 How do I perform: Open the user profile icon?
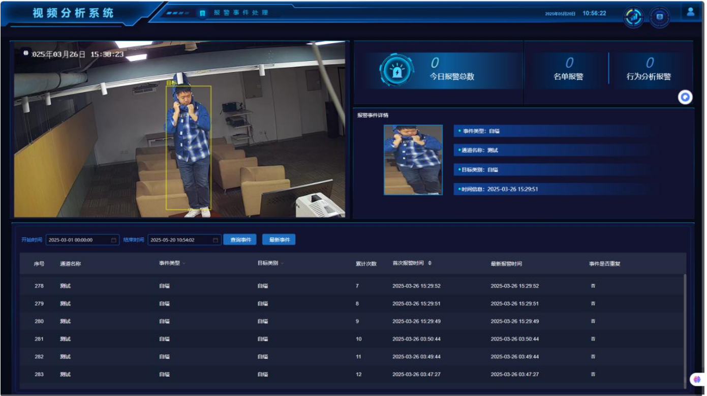coord(690,12)
